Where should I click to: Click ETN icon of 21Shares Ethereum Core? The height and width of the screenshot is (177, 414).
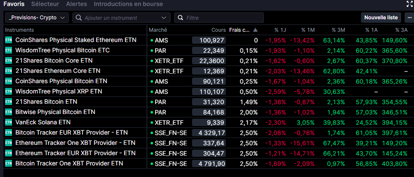9,71
